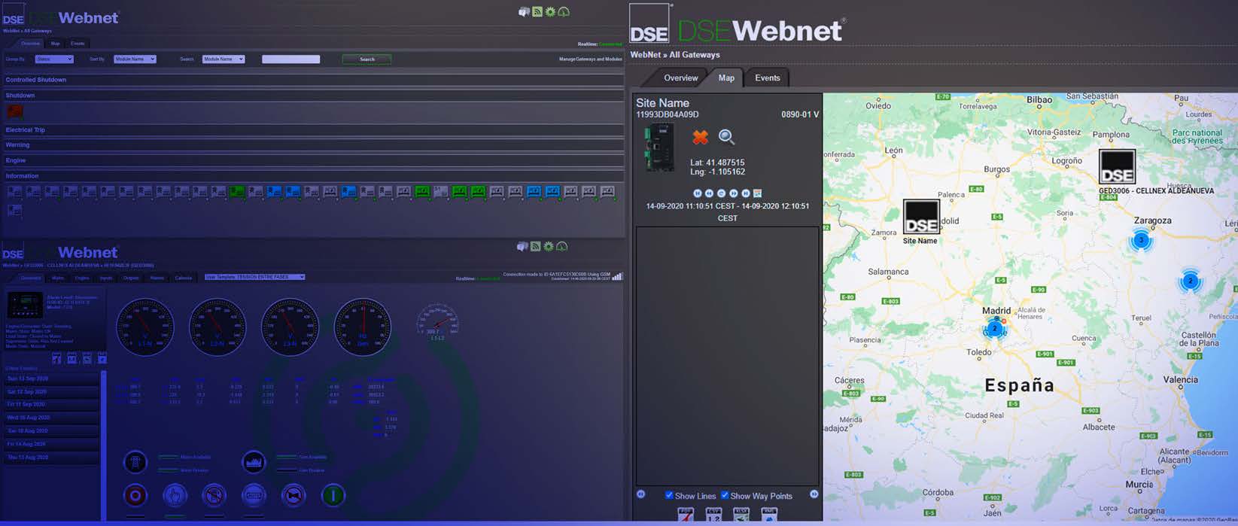1238x526 pixels.
Task: Click the skip-to-start playback button under coordinates
Action: point(697,193)
